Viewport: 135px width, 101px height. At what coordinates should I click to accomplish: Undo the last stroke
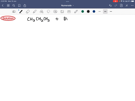(110, 6)
